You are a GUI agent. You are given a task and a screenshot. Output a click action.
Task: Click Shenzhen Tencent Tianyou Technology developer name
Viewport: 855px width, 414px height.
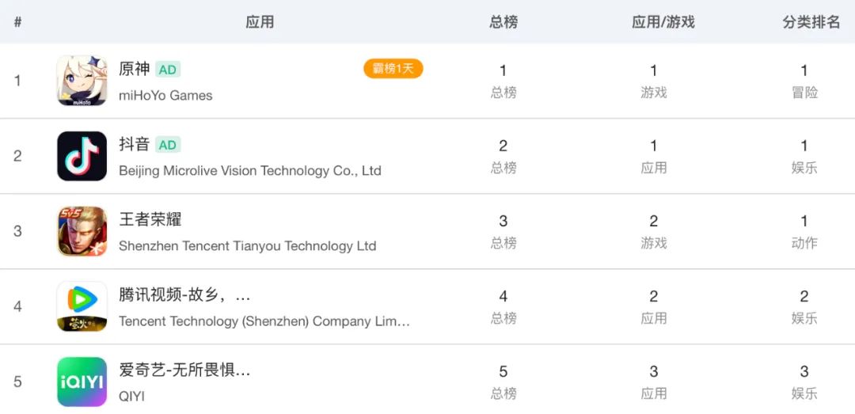(x=247, y=245)
